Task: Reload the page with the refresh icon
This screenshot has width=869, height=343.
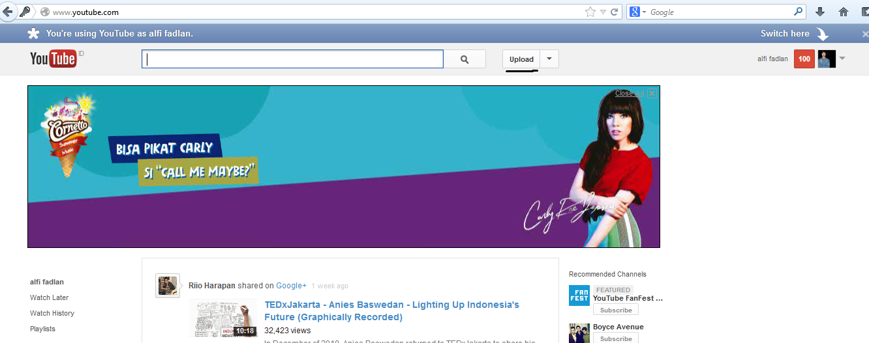Action: pyautogui.click(x=614, y=12)
